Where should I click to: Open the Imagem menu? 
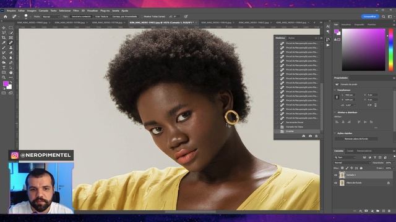click(32, 11)
